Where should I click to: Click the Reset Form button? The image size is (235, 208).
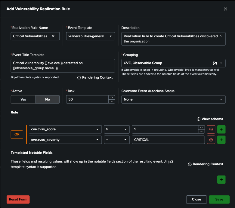pyautogui.click(x=18, y=200)
